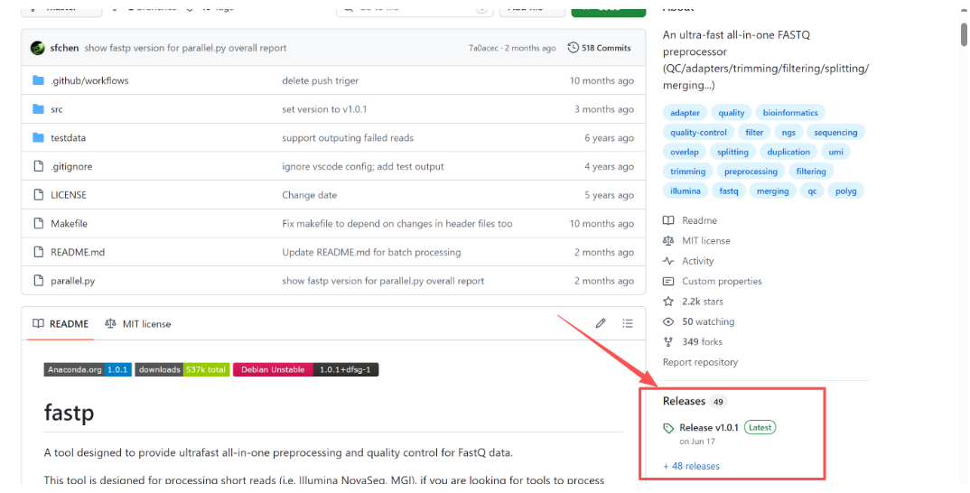This screenshot has height=493, width=970.
Task: Click the file icon beside Makefile
Action: [38, 223]
